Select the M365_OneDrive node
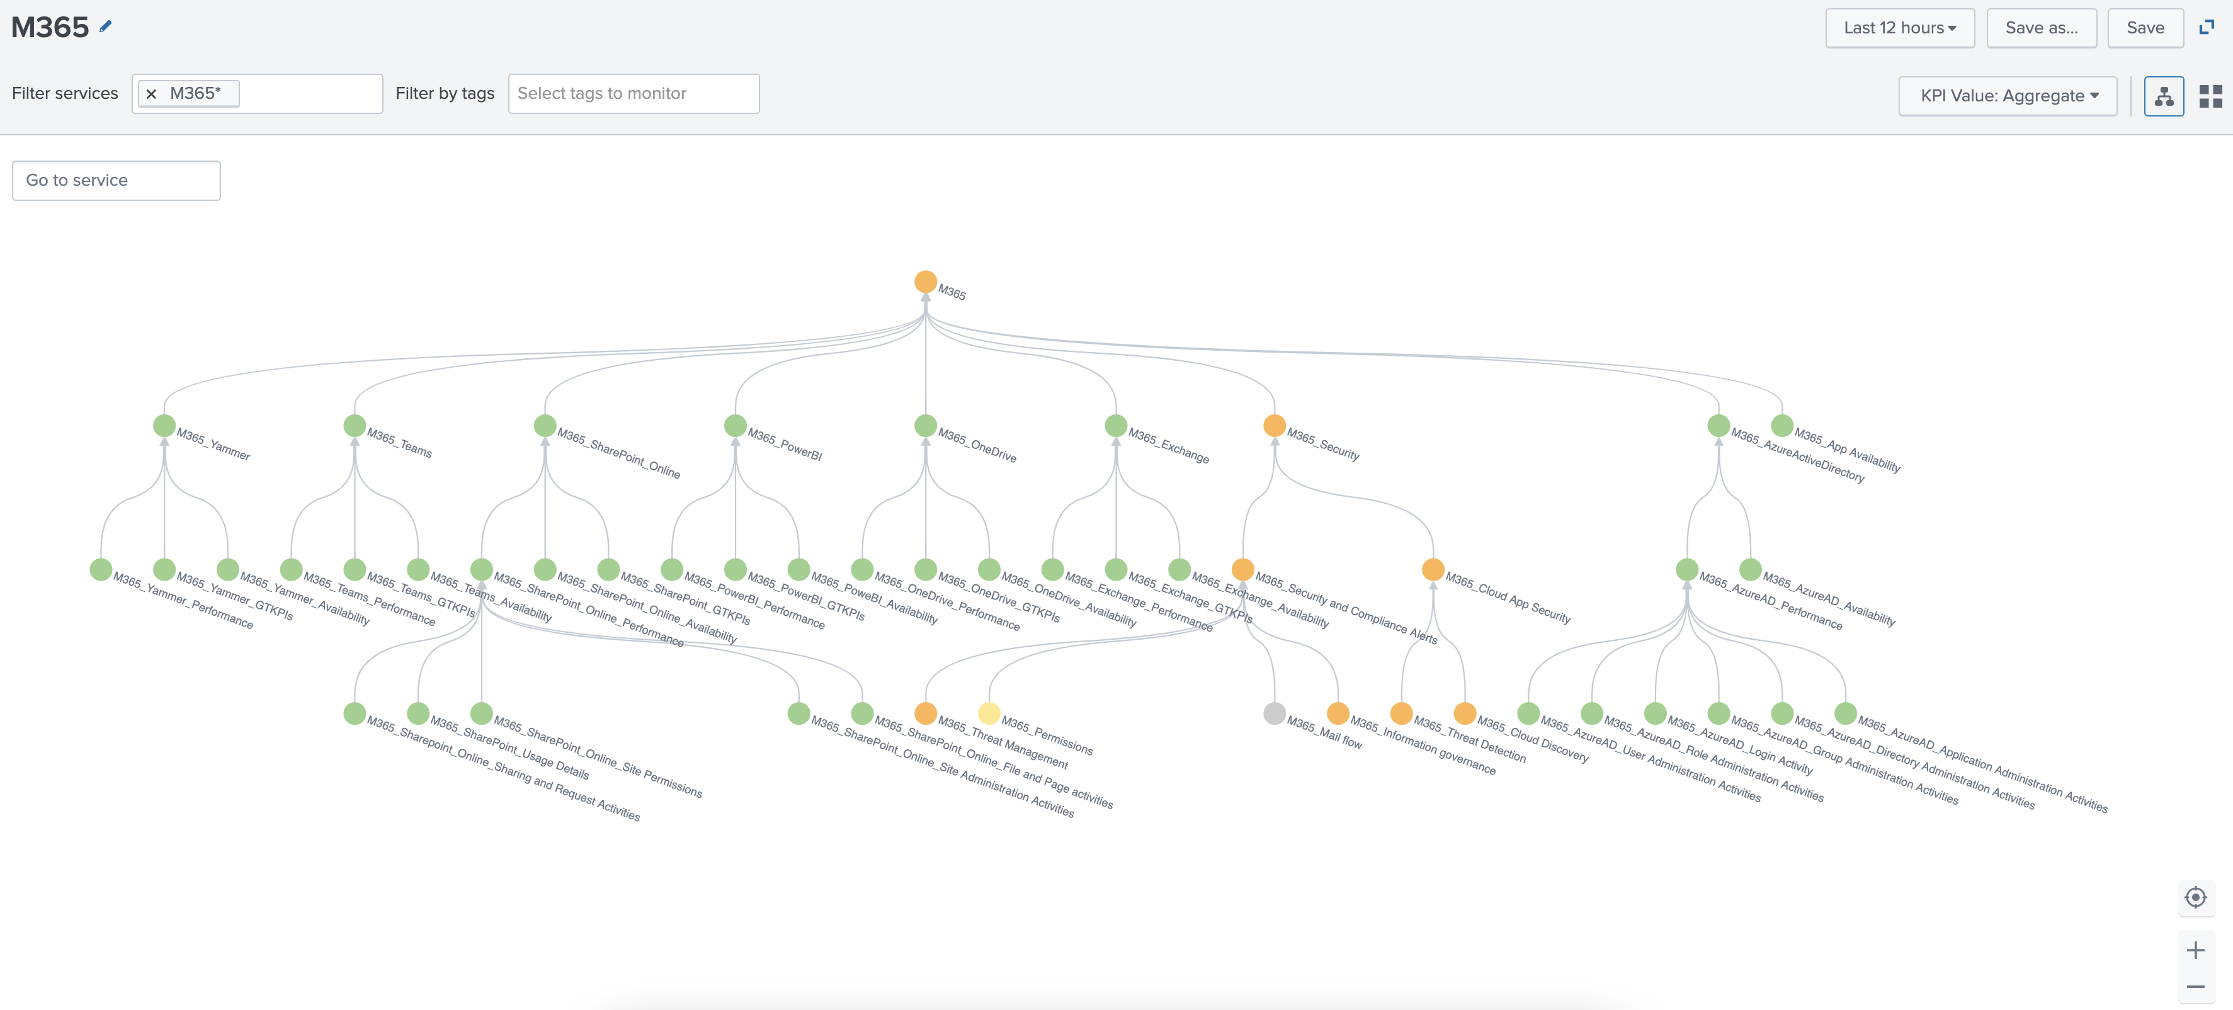The width and height of the screenshot is (2233, 1010). tap(926, 426)
